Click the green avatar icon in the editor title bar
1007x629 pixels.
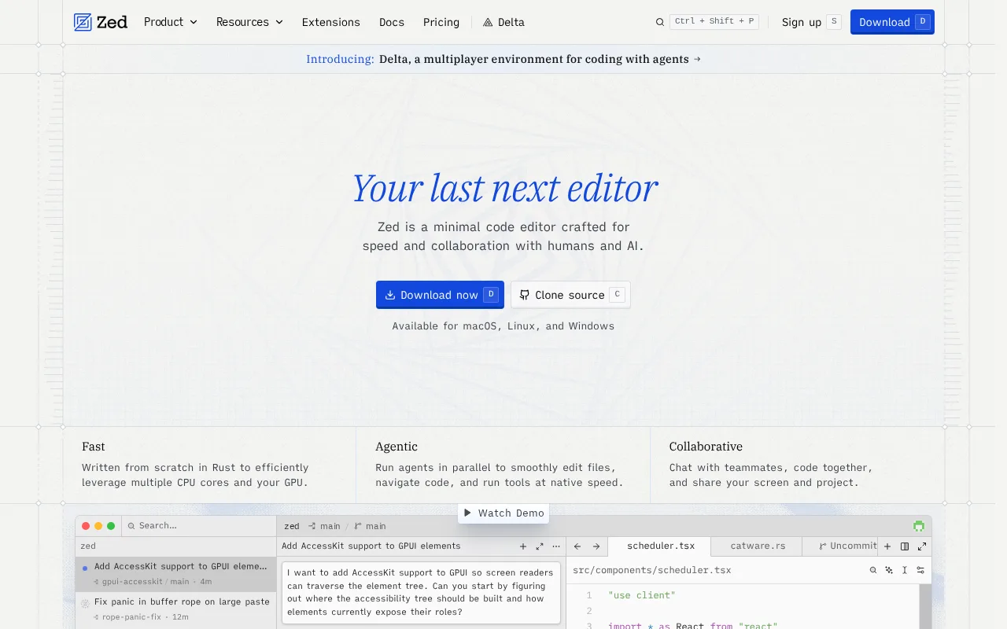pos(919,526)
